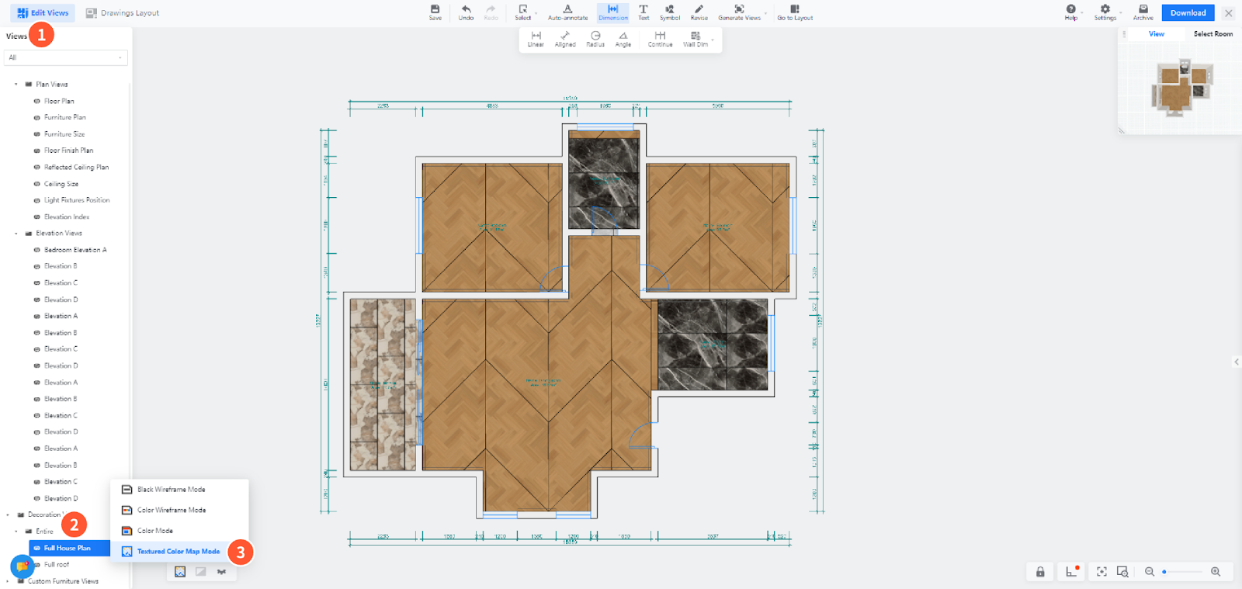Open the Symbol tool
This screenshot has height=589, width=1242.
coord(669,12)
